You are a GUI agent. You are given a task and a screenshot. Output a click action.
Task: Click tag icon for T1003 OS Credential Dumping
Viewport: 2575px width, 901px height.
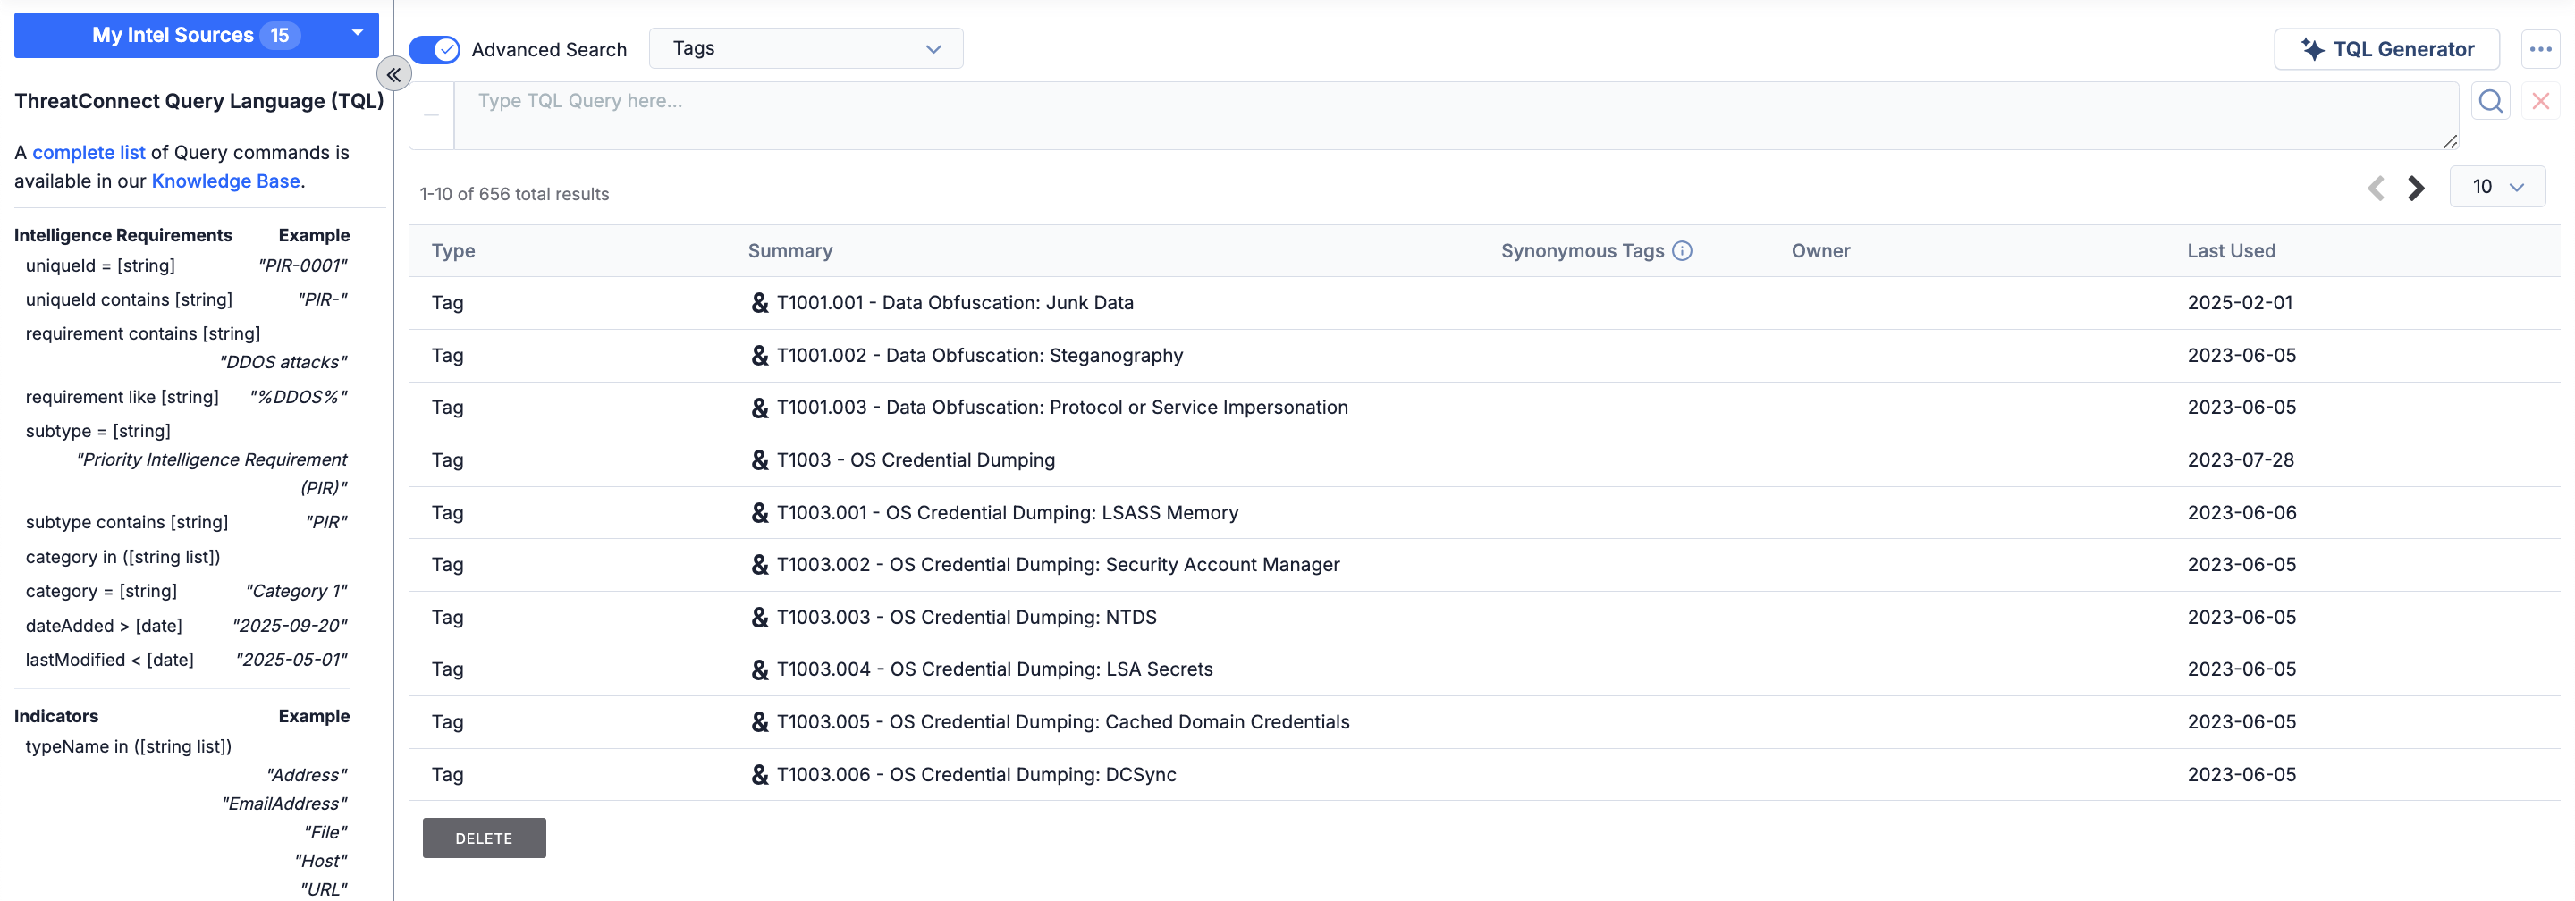click(760, 460)
